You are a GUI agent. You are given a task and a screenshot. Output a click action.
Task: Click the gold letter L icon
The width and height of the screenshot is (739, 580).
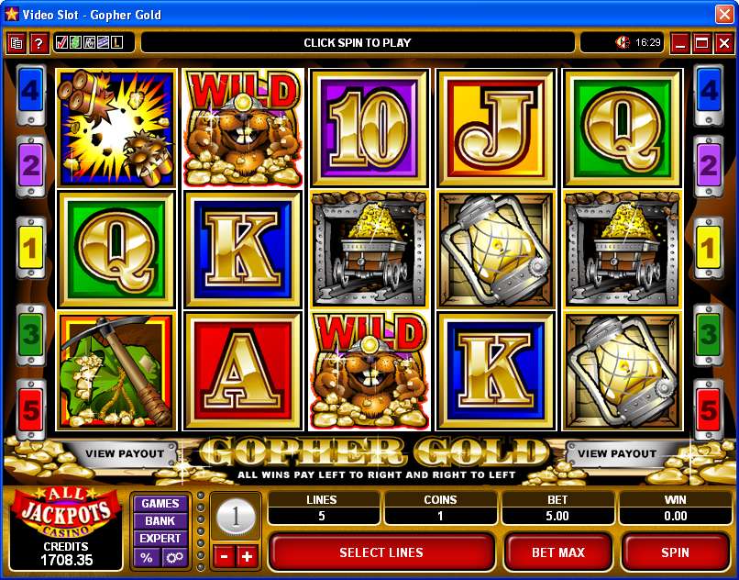click(116, 43)
